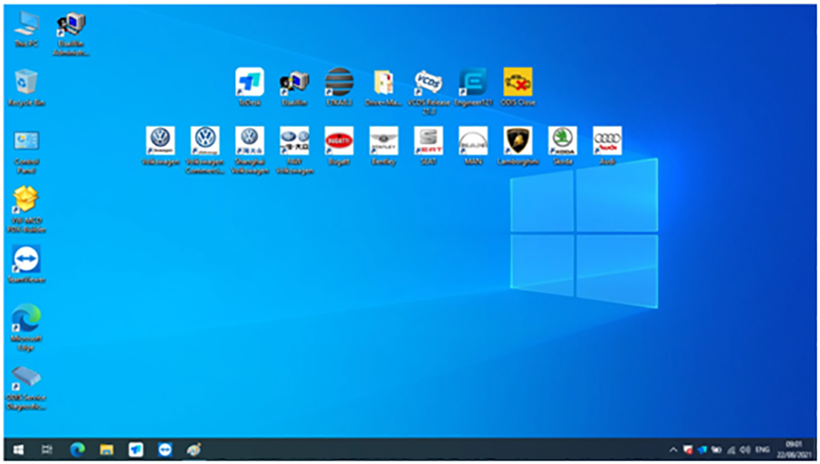Open Task View on the taskbar
Screen dimensions: 820x464
[47, 449]
